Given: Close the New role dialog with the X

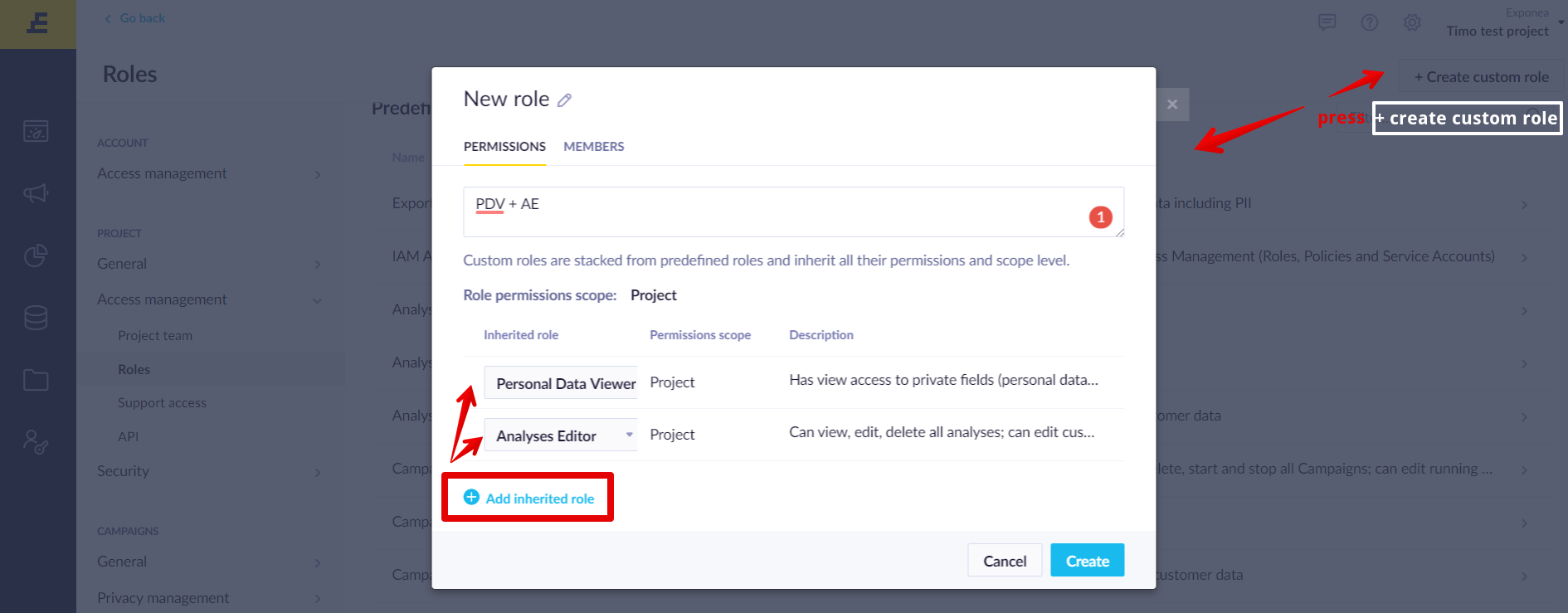Looking at the screenshot, I should pos(1172,105).
